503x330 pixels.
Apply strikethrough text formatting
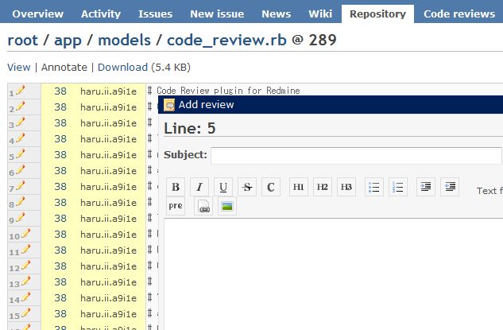pos(247,187)
